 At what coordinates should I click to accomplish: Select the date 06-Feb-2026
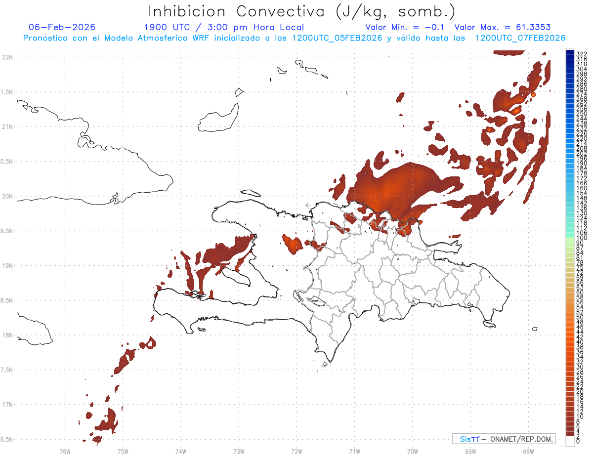point(62,27)
